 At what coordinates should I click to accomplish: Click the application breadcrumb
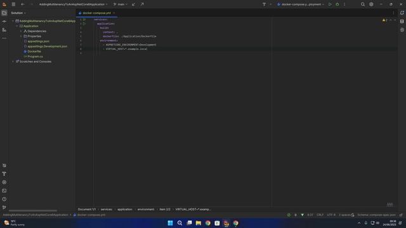pyautogui.click(x=124, y=210)
